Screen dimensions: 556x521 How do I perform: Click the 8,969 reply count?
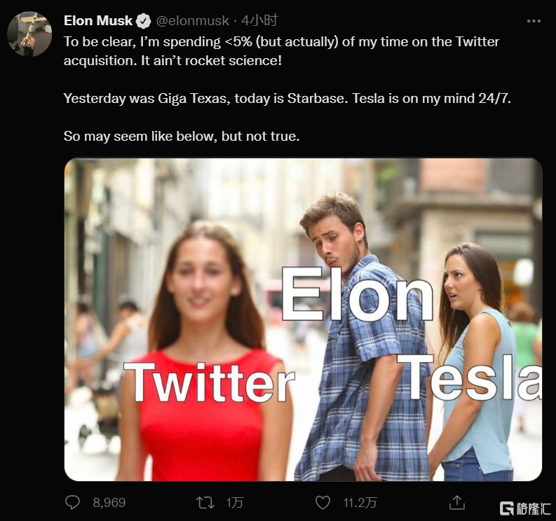[x=109, y=503]
